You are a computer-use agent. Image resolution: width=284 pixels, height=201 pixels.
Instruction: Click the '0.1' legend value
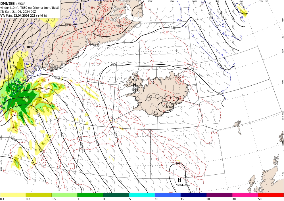point(2,199)
